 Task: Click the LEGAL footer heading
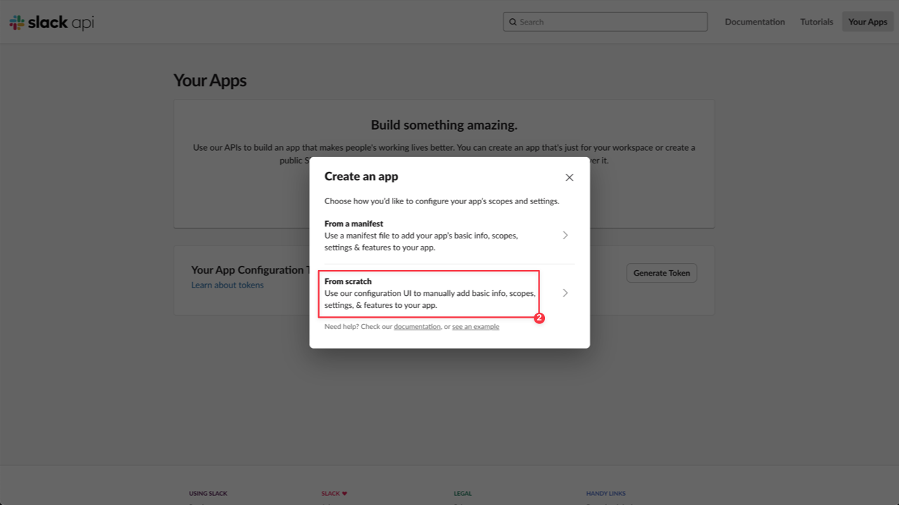click(462, 493)
